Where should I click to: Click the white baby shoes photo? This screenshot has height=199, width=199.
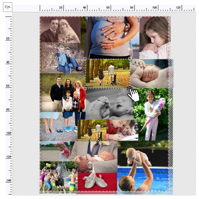(98, 182)
